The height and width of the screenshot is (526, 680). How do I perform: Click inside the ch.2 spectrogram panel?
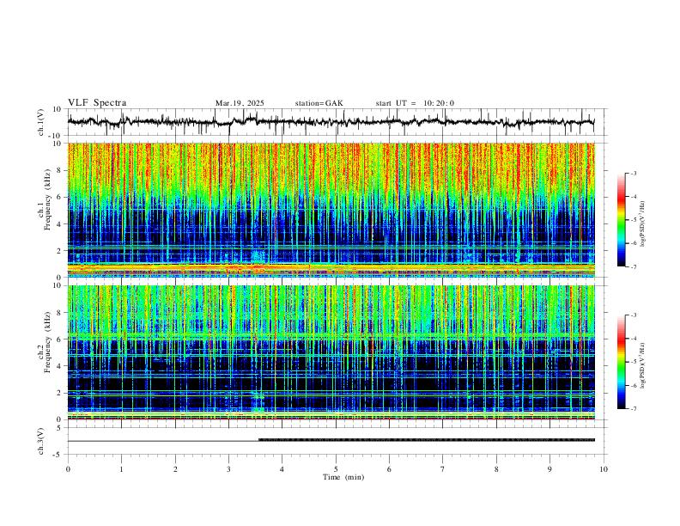[331, 352]
